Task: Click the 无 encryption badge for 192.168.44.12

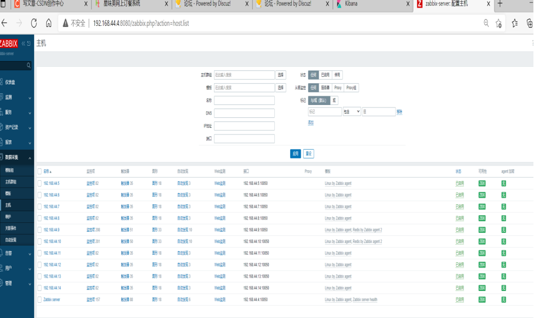Action: coord(504,265)
